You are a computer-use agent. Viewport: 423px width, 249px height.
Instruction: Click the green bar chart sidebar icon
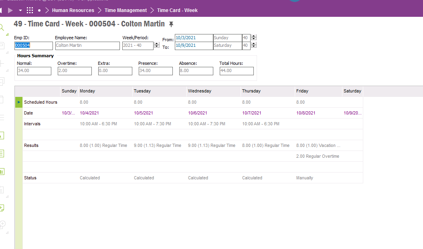[2, 172]
